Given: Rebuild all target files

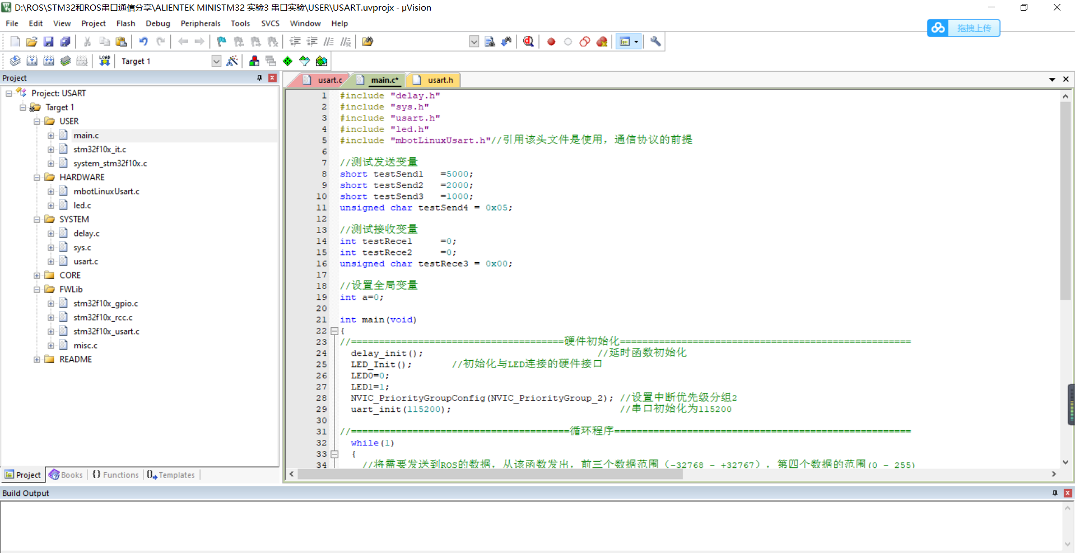Looking at the screenshot, I should coord(49,61).
